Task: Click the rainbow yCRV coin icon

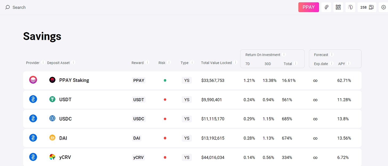Action: click(52, 157)
